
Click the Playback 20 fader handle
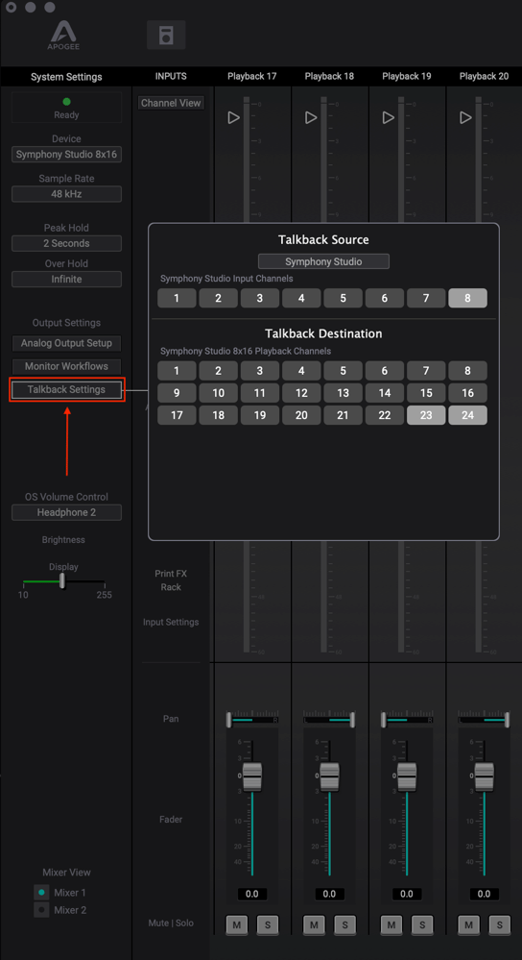tap(485, 776)
